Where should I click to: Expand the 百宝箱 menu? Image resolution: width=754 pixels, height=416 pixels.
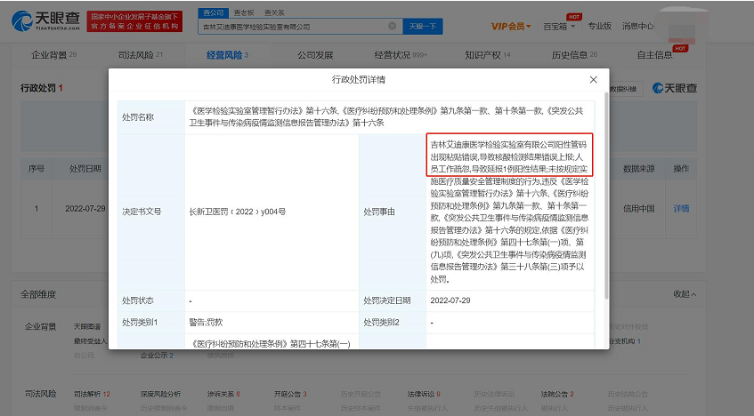[x=559, y=26]
